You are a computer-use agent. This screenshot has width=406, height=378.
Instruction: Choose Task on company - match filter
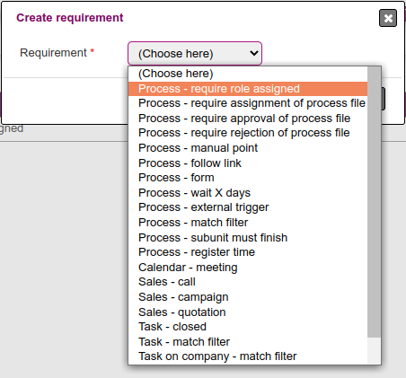click(x=248, y=356)
